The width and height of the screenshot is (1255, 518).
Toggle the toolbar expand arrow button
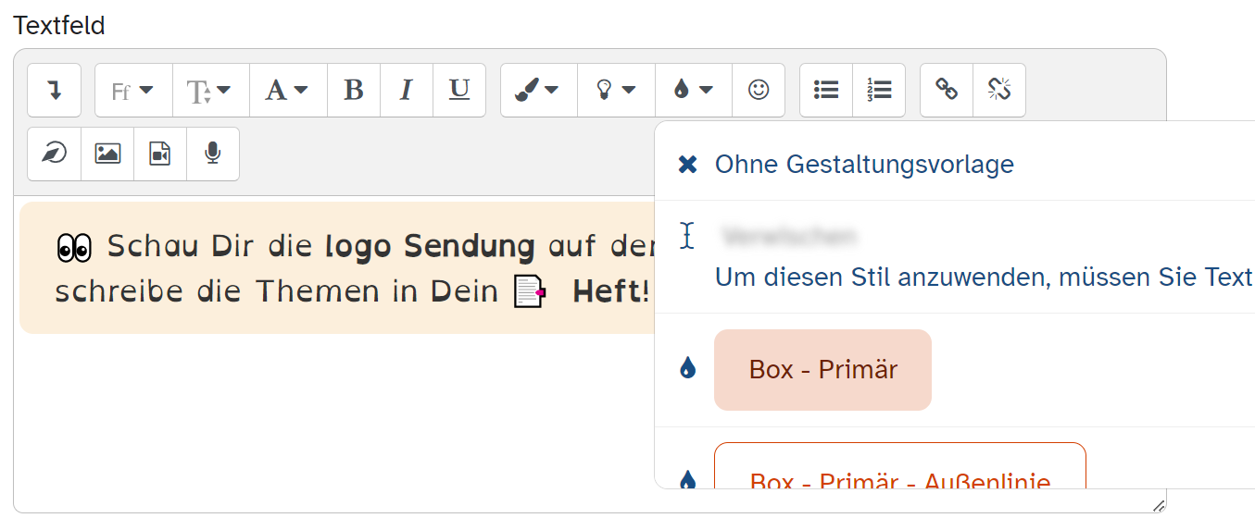point(55,91)
